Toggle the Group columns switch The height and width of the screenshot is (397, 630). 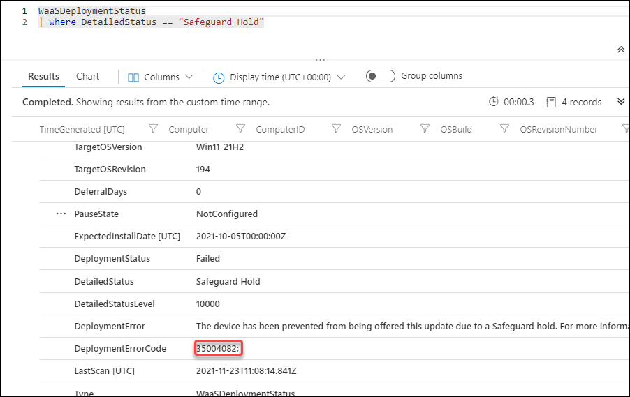click(x=380, y=76)
